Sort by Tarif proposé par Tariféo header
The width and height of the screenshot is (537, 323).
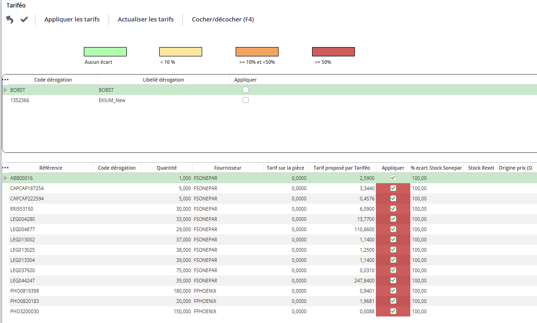pyautogui.click(x=342, y=168)
